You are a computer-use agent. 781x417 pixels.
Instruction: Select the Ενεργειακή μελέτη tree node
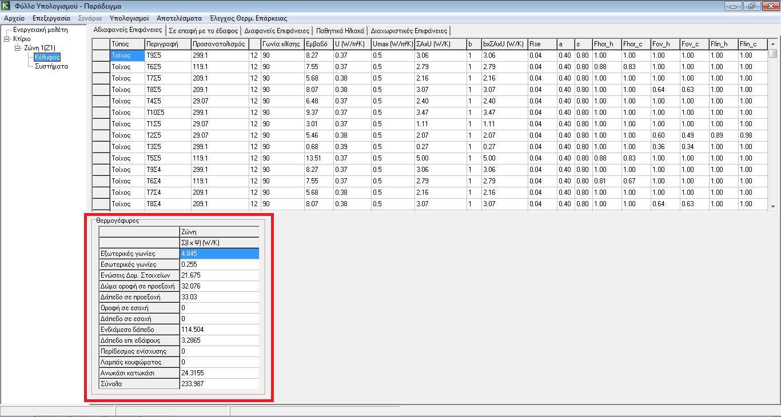tap(41, 29)
